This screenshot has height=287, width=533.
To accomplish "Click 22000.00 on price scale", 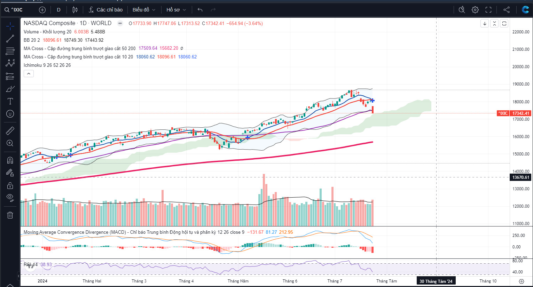I will click(x=521, y=32).
